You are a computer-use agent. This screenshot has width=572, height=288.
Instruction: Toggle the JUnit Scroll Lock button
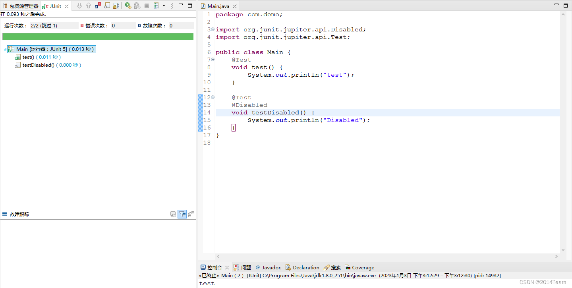pyautogui.click(x=116, y=6)
